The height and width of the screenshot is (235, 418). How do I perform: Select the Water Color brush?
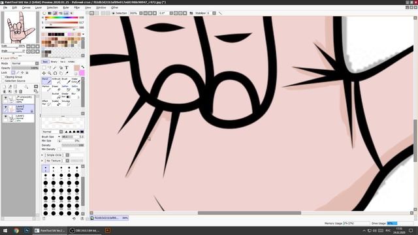pyautogui.click(x=76, y=81)
